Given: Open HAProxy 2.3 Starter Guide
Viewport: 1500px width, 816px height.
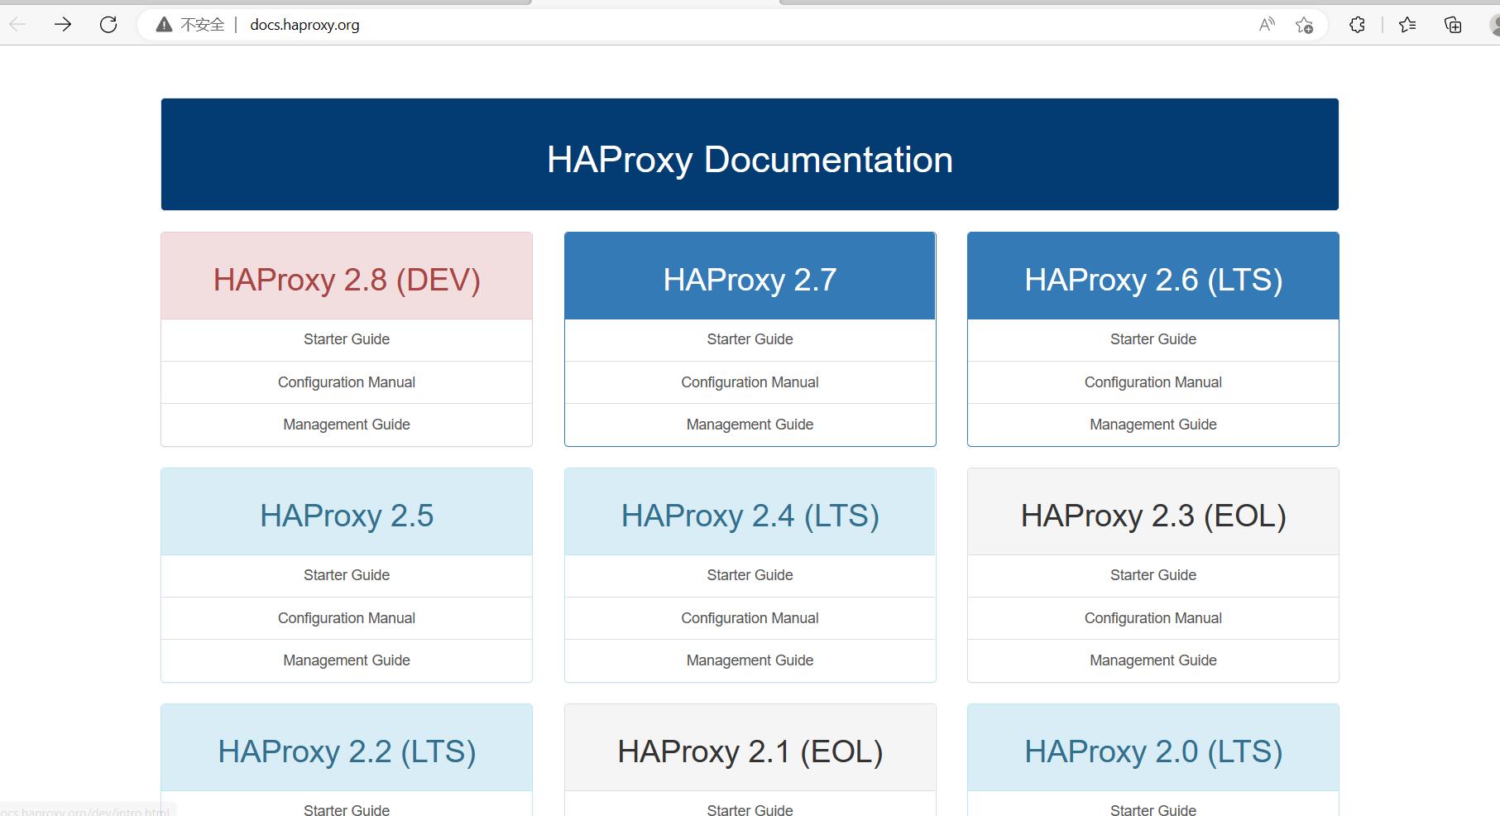Looking at the screenshot, I should (1153, 575).
